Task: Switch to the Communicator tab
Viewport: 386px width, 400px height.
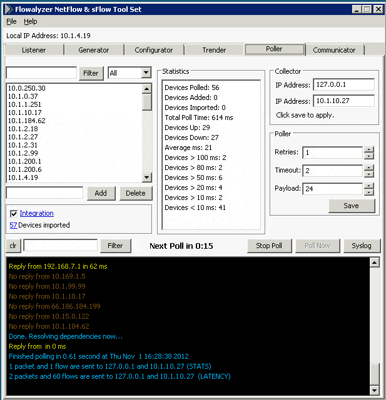Action: coord(334,50)
